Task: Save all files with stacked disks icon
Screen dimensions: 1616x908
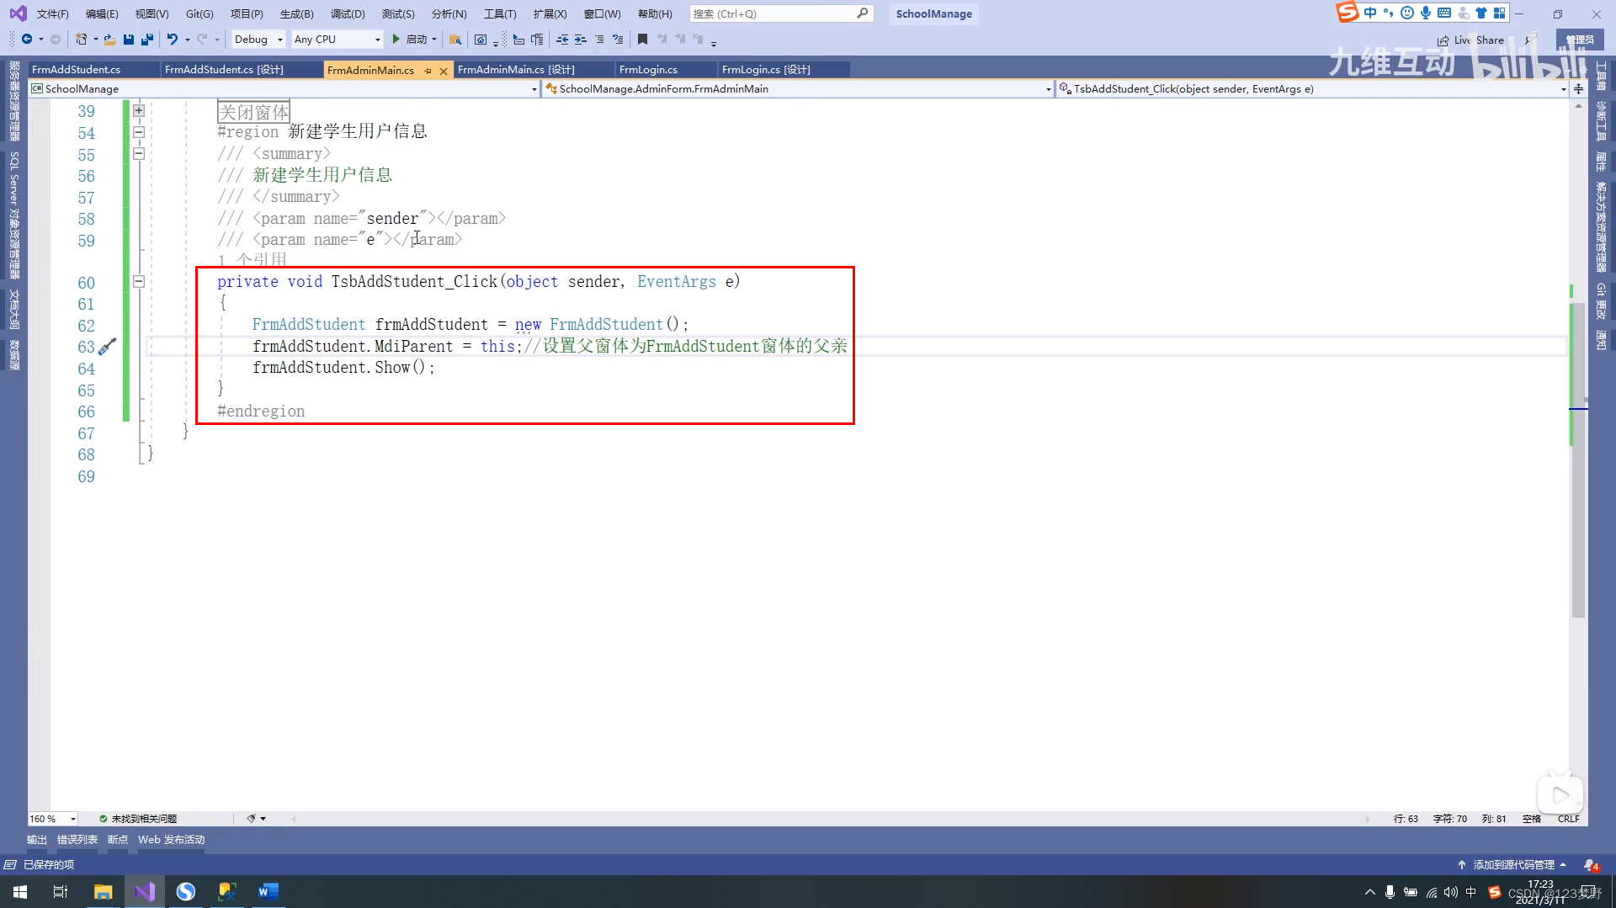Action: coord(147,39)
